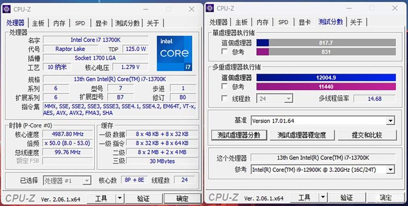The width and height of the screenshot is (408, 206).
Task: Click 扩展型号 value B7
Action: pos(120,97)
